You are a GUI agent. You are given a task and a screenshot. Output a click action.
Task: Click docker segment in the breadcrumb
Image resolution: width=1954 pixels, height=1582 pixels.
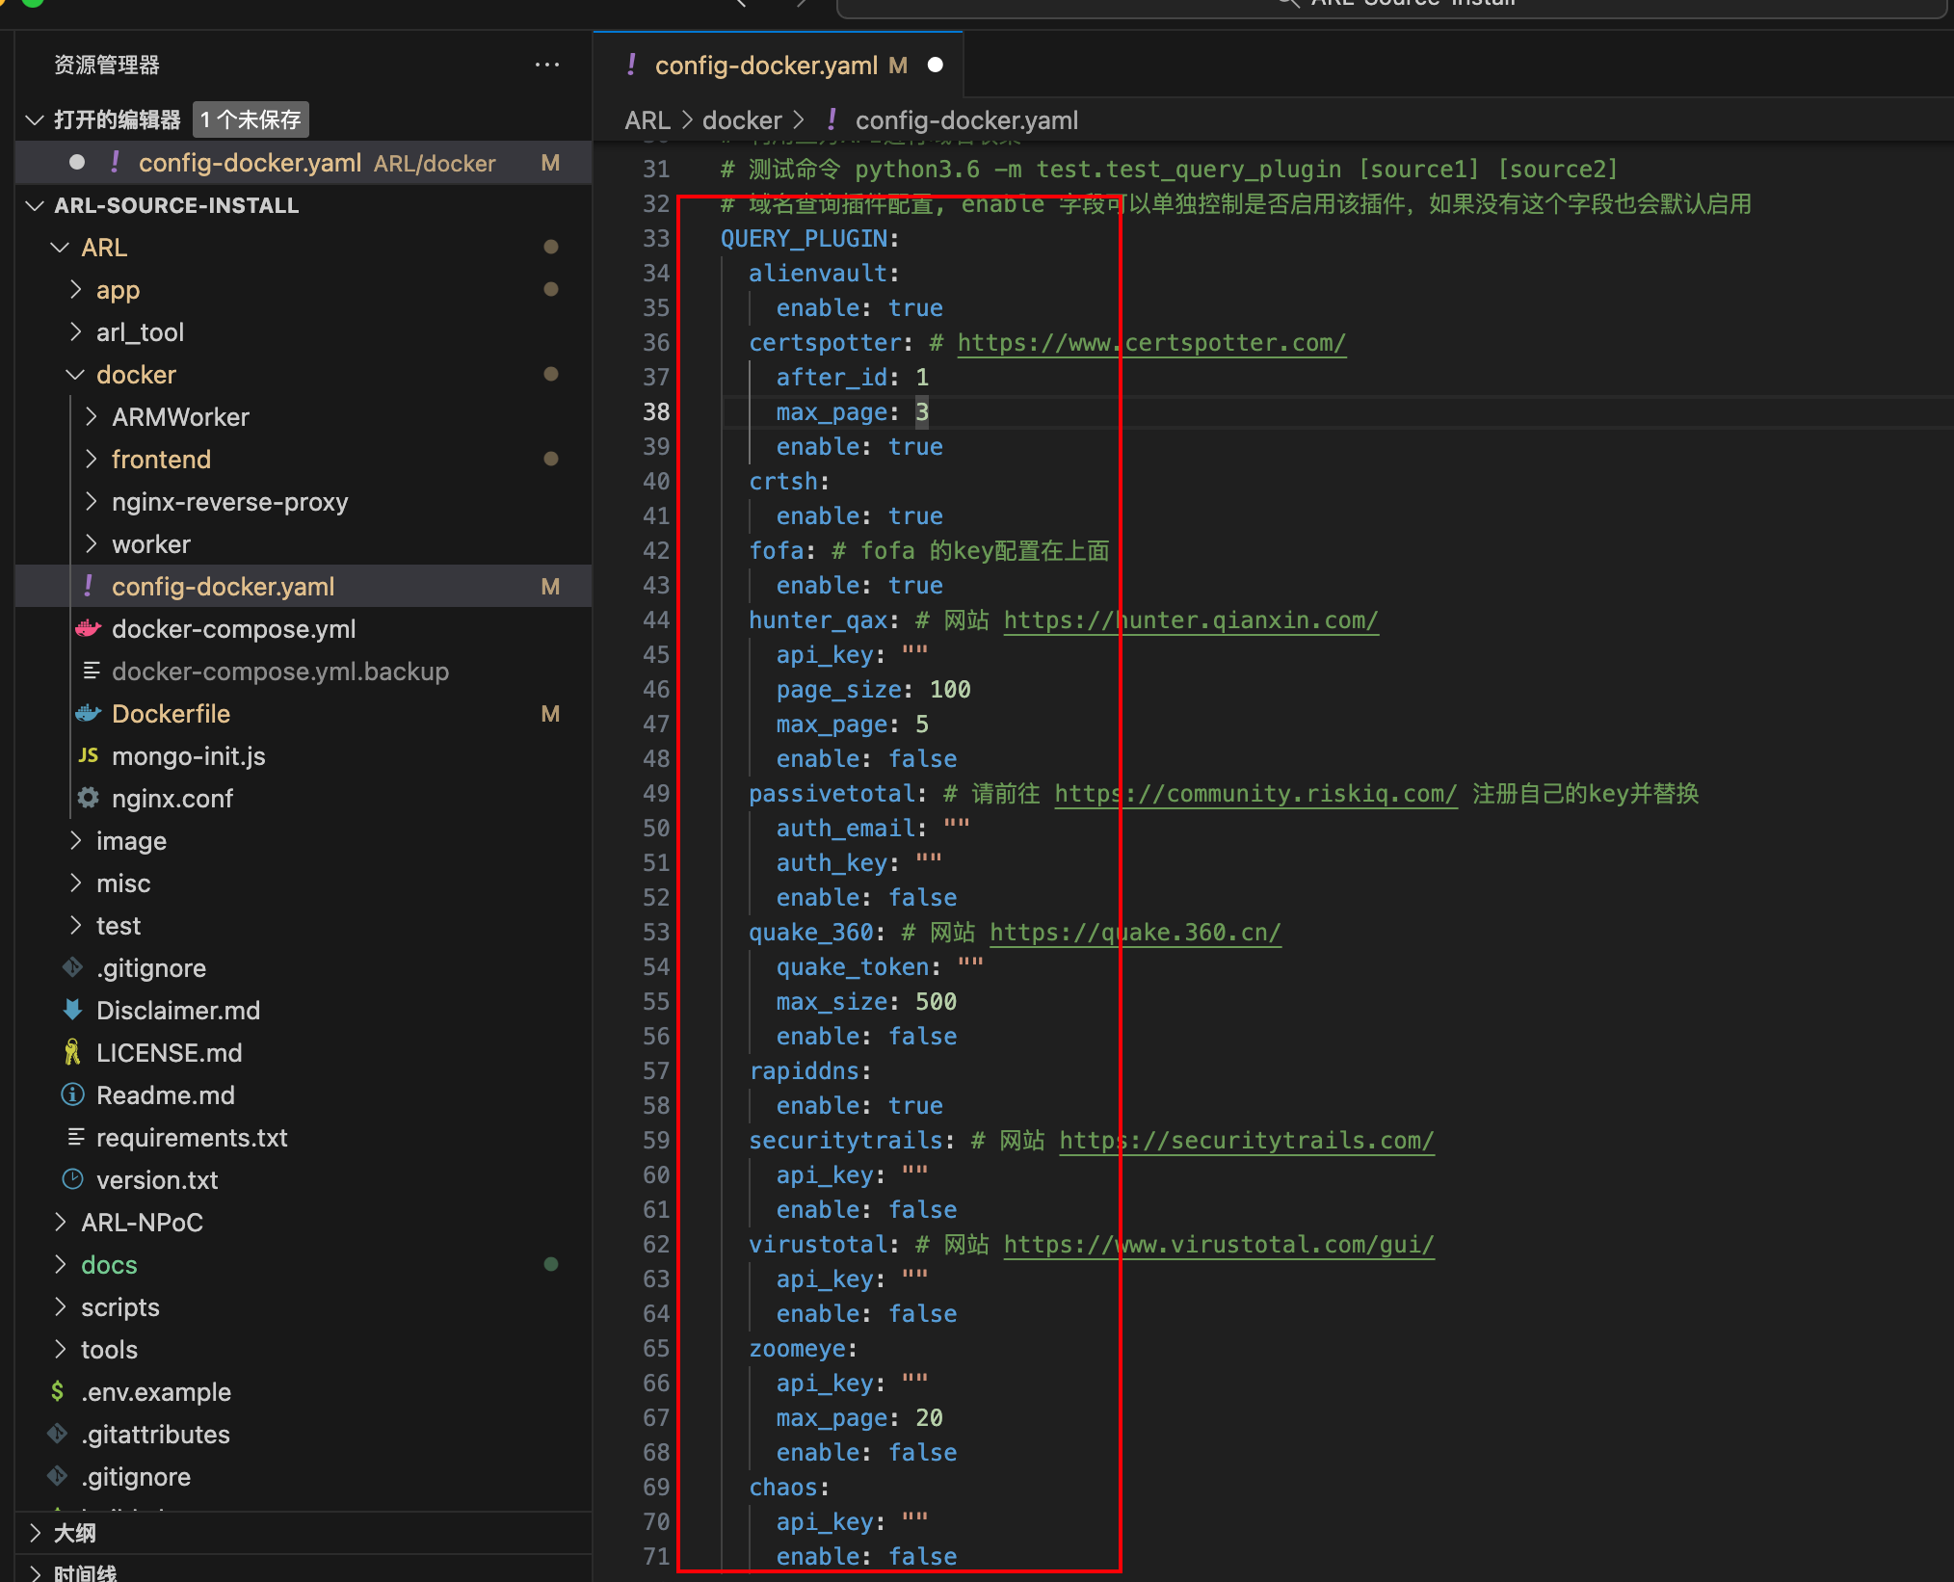point(741,120)
